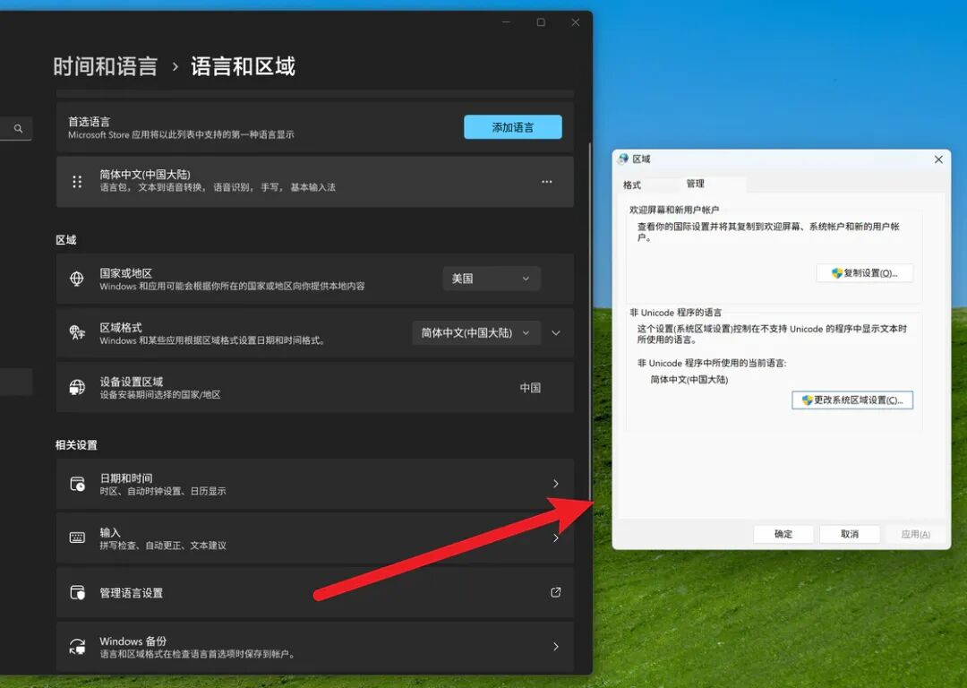Click the 相关设置 section heading
This screenshot has height=688, width=967.
[x=76, y=445]
